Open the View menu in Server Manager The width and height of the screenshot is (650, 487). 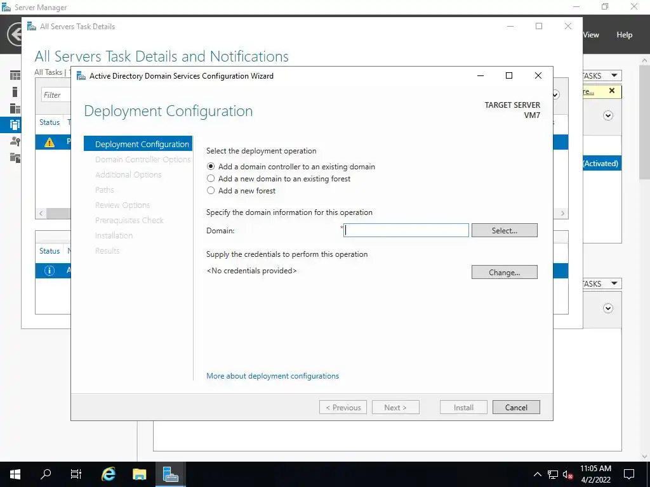click(x=591, y=35)
